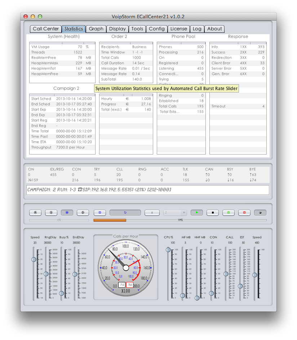Click the green telephone icon button
This screenshot has width=297, height=340.
pyautogui.click(x=229, y=213)
